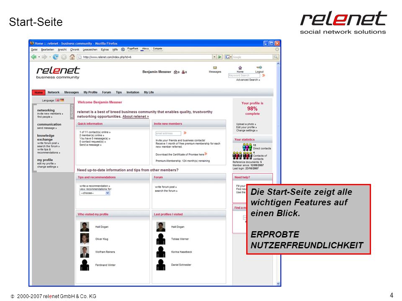Open the Direct contacts people icon
Image resolution: width=402 pixels, height=301 pixels.
(x=247, y=147)
